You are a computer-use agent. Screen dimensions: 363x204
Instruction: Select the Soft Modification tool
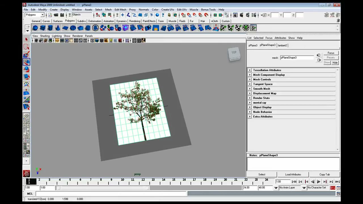26,92
